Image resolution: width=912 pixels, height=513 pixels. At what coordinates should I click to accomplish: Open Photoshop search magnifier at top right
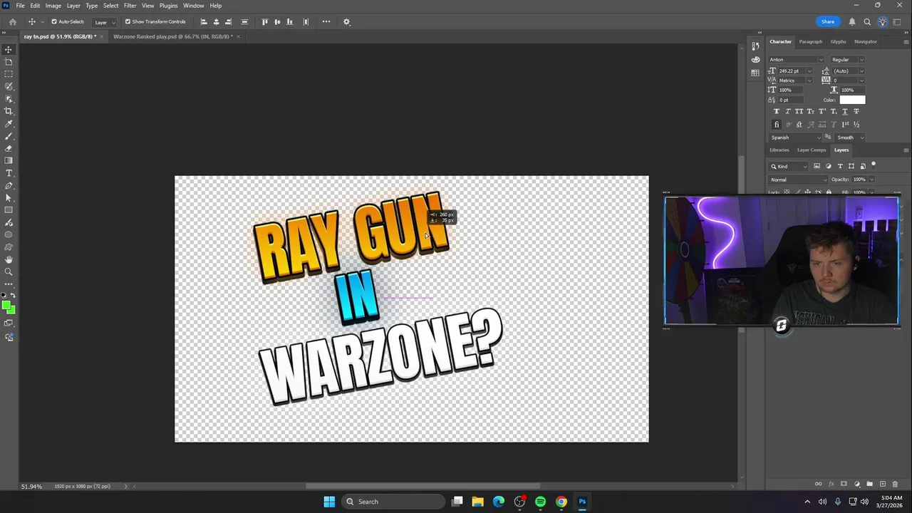point(867,21)
